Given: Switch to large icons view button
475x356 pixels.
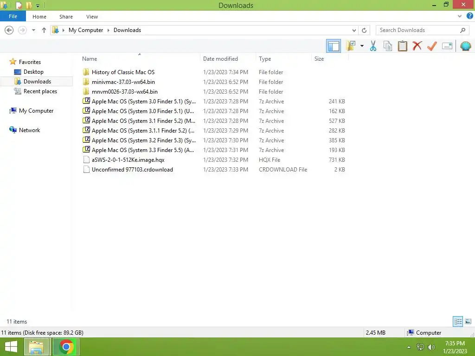Looking at the screenshot, I should (x=468, y=321).
